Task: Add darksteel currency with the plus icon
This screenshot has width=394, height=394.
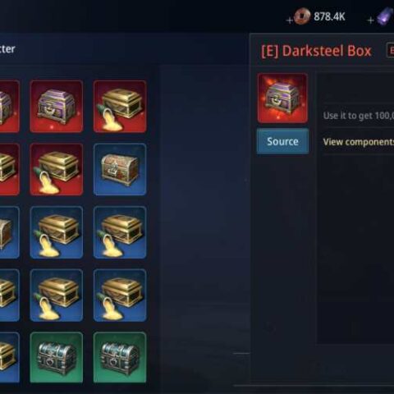Action: click(x=370, y=21)
